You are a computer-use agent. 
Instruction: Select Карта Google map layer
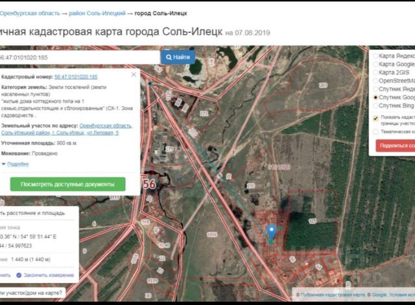point(375,65)
